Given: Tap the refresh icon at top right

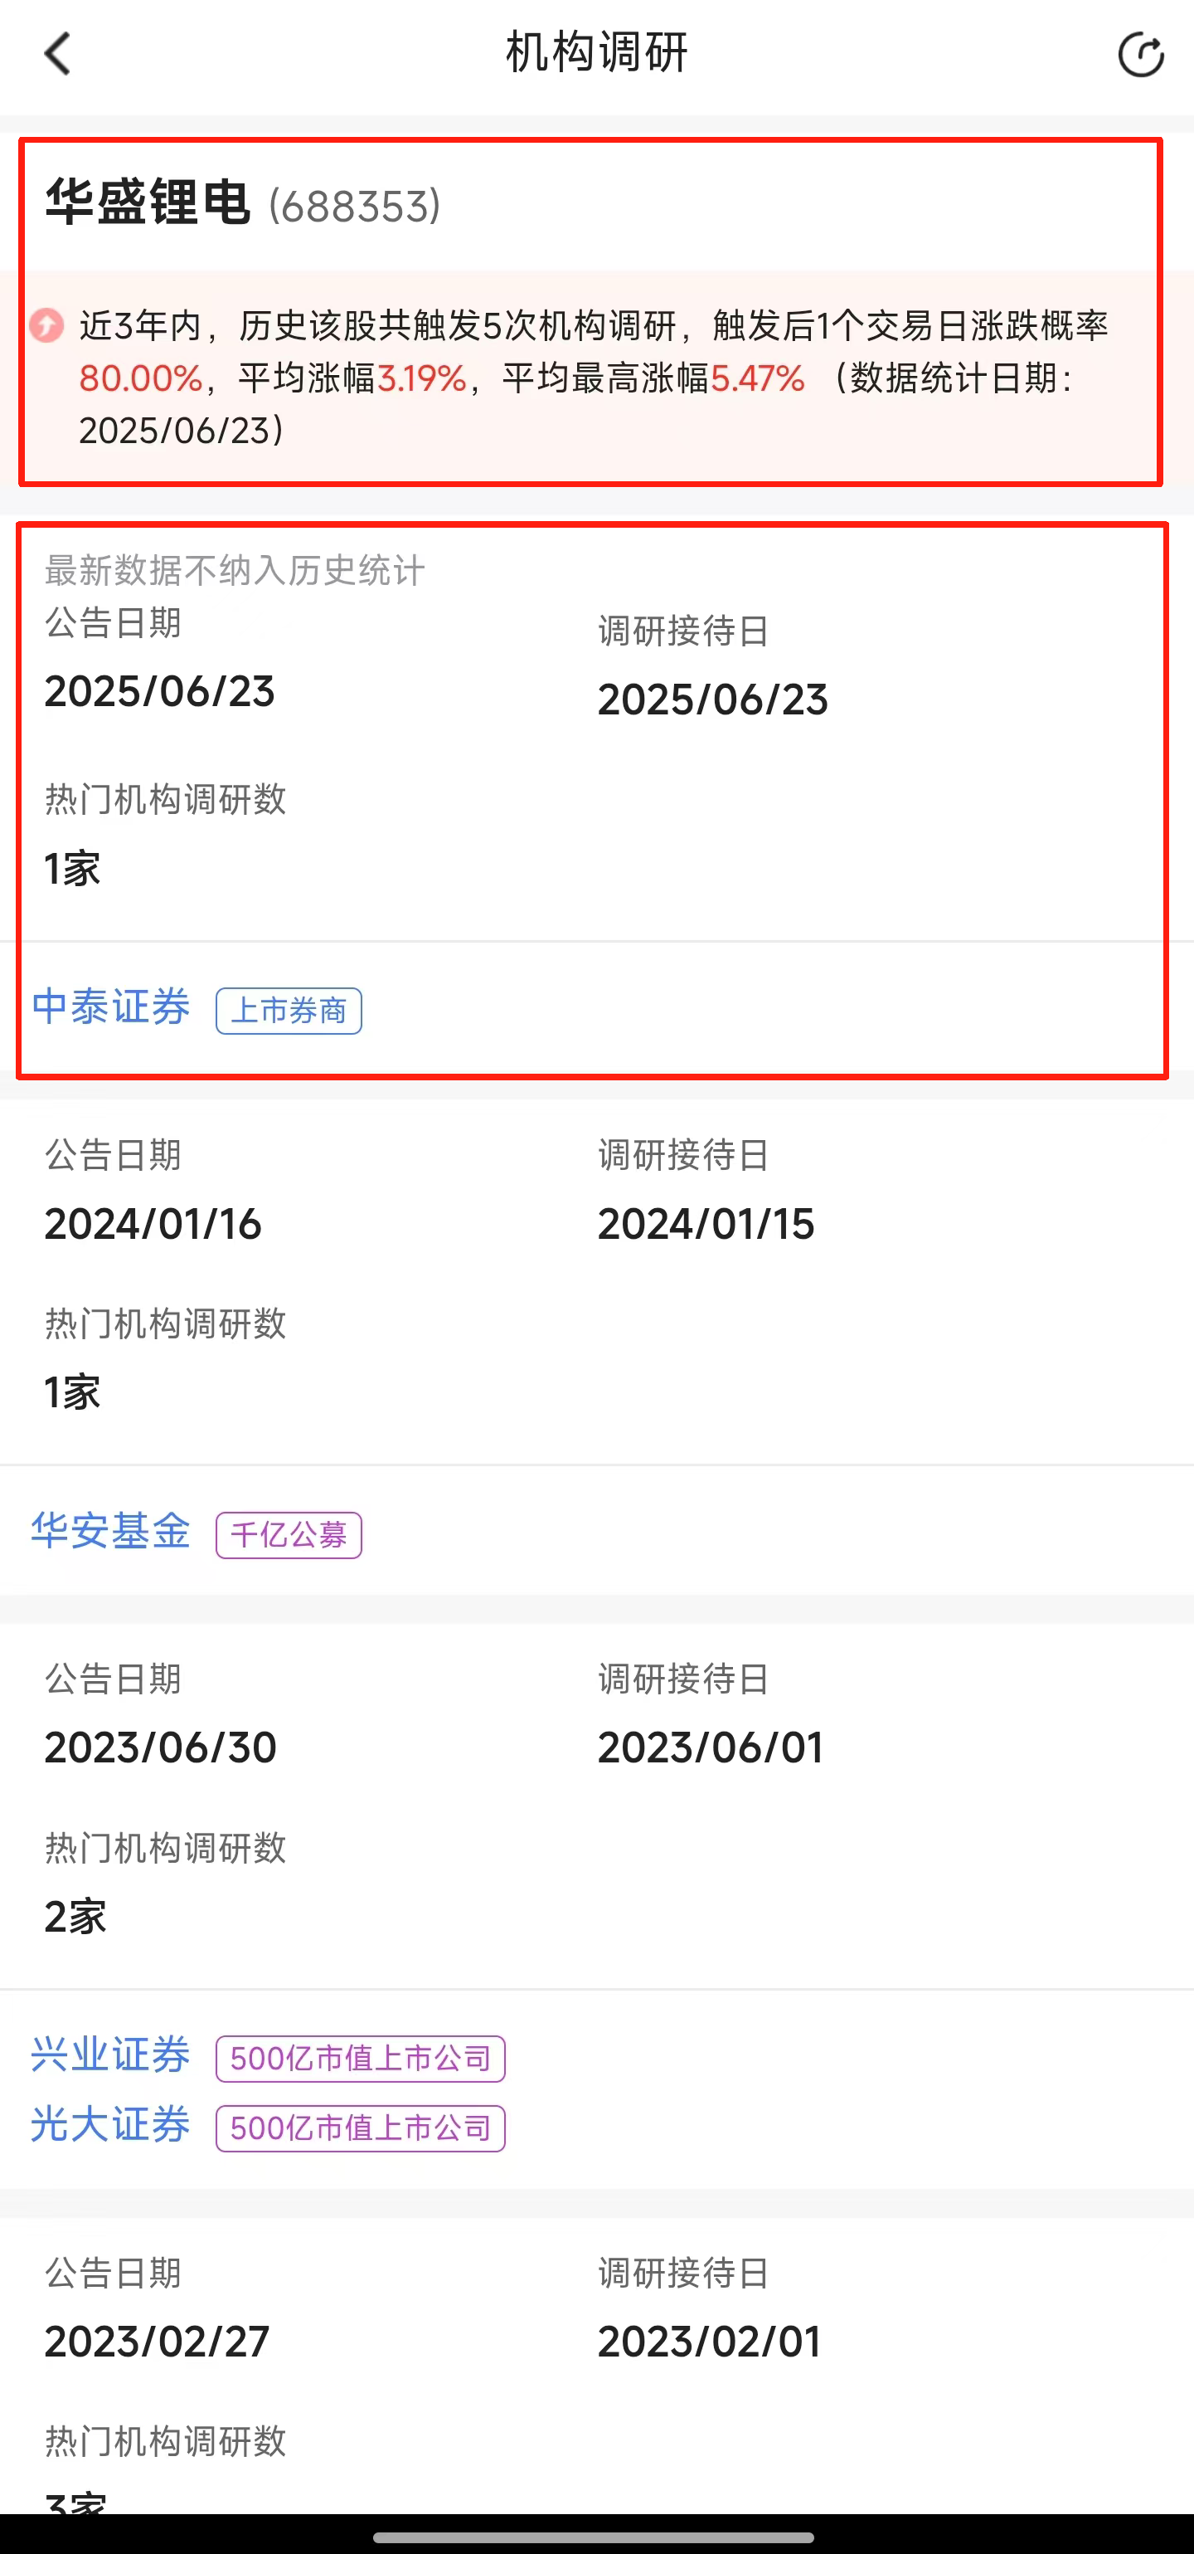Looking at the screenshot, I should [x=1140, y=55].
